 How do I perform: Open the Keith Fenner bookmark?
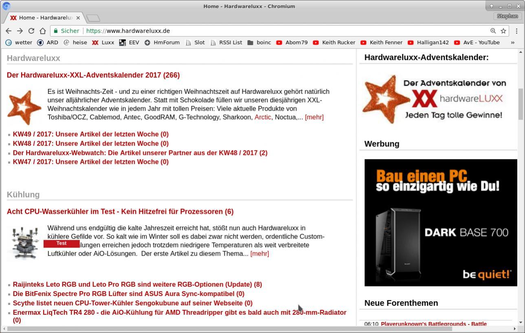[382, 42]
